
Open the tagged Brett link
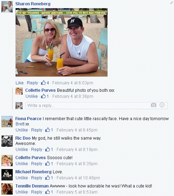(20, 124)
